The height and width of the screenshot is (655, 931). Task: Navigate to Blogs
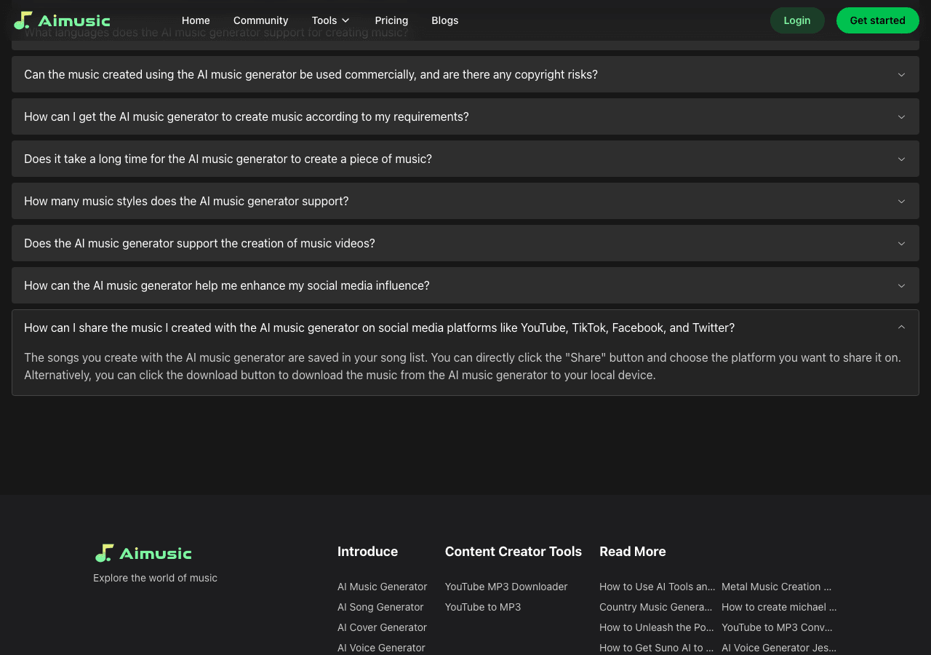pyautogui.click(x=444, y=20)
